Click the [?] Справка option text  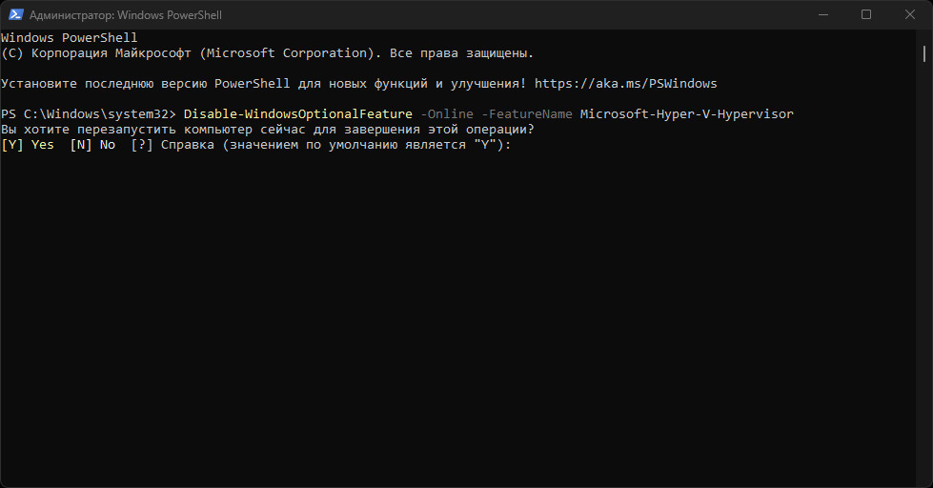(x=172, y=145)
